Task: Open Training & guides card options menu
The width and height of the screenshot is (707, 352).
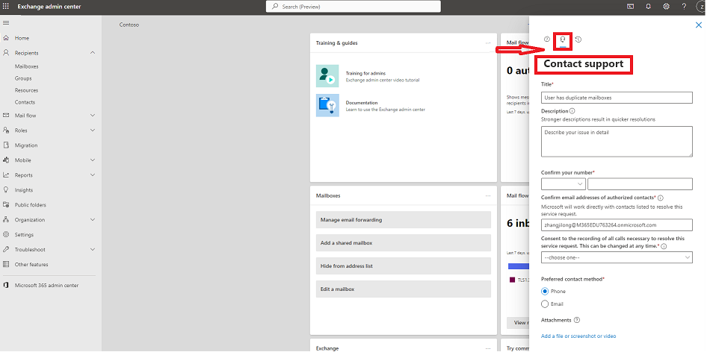Action: 488,43
